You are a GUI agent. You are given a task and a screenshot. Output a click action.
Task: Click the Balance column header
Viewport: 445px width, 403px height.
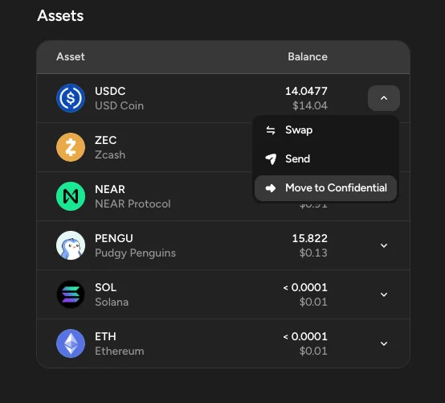(308, 56)
